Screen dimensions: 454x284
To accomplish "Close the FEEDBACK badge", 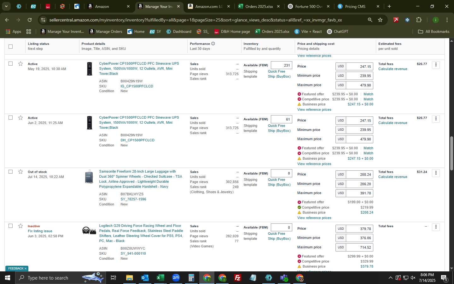I will pyautogui.click(x=26, y=269).
